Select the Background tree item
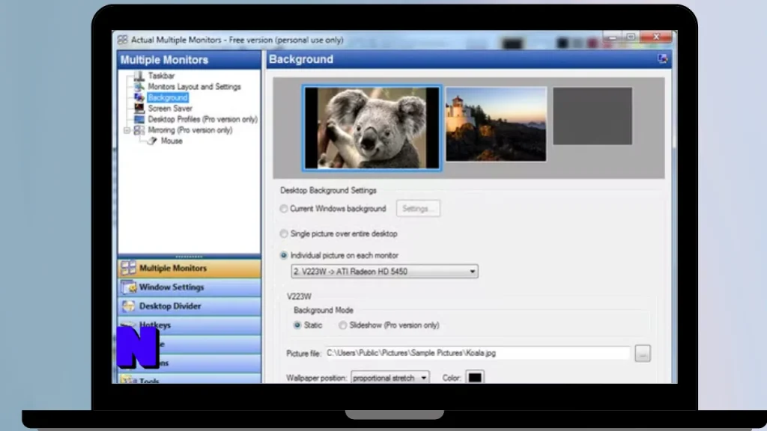The image size is (767, 431). [167, 97]
